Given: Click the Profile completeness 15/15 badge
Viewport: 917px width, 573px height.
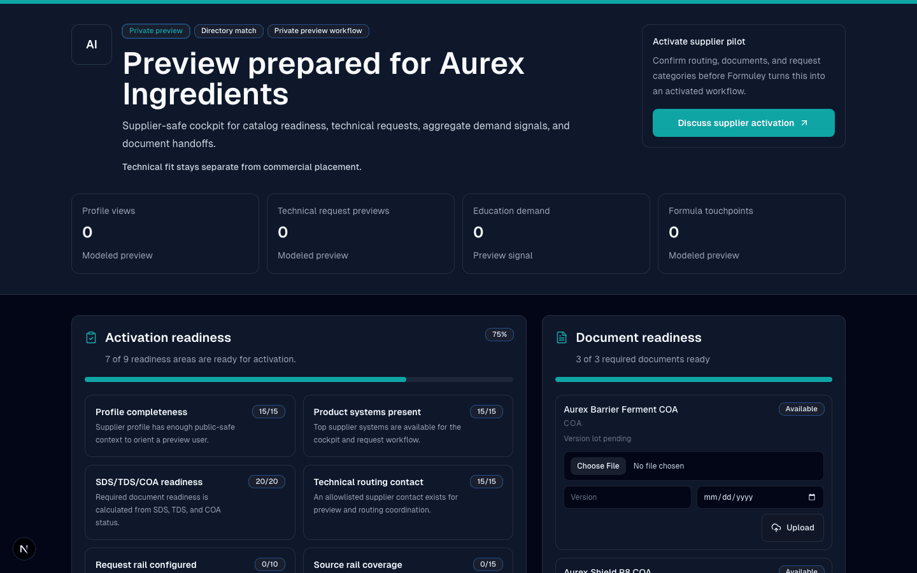Looking at the screenshot, I should tap(269, 412).
